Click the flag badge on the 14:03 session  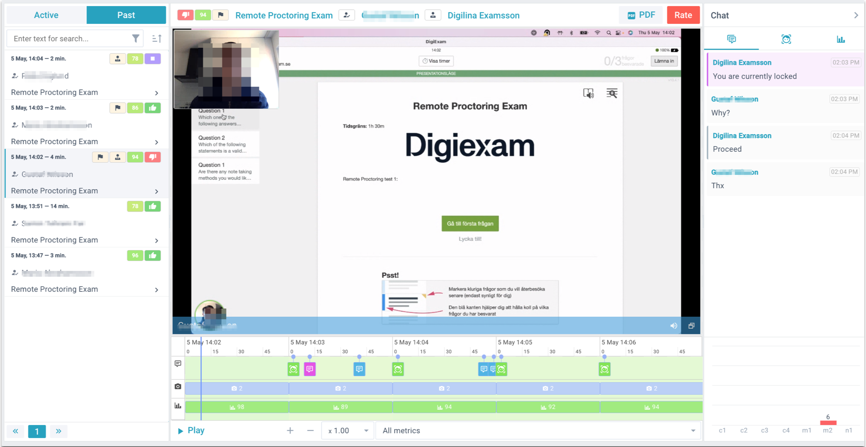click(x=118, y=108)
